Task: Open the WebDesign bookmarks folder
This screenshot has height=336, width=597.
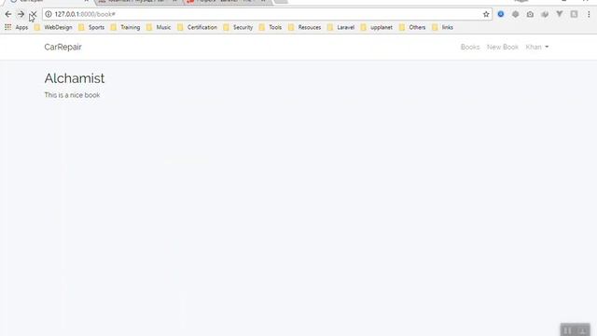Action: pyautogui.click(x=53, y=27)
